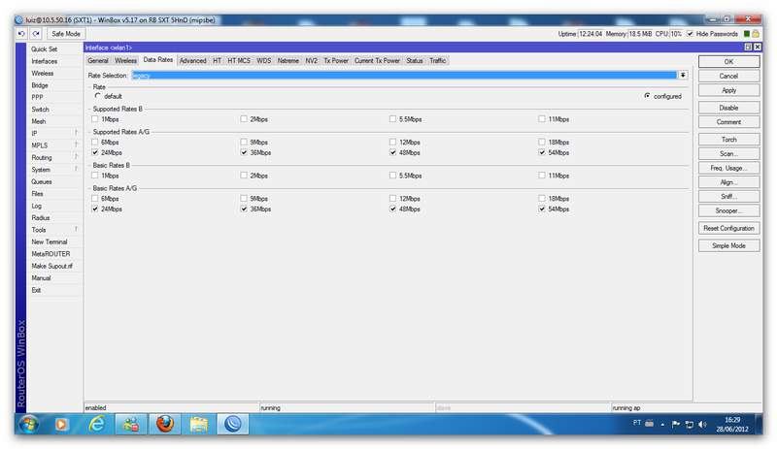This screenshot has width=777, height=449.
Task: Switch to WinBox taskbar icon
Action: [x=232, y=424]
